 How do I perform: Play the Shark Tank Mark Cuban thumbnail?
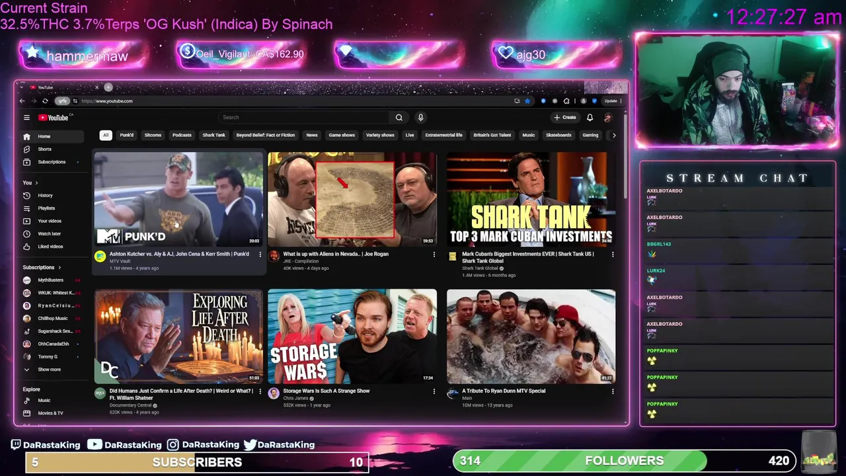coord(531,199)
